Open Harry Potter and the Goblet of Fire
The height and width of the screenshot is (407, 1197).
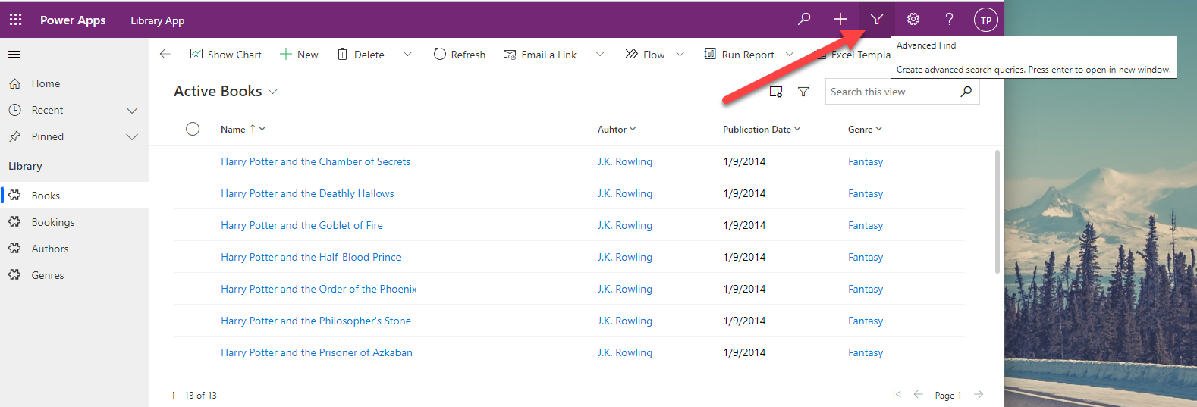click(x=302, y=225)
